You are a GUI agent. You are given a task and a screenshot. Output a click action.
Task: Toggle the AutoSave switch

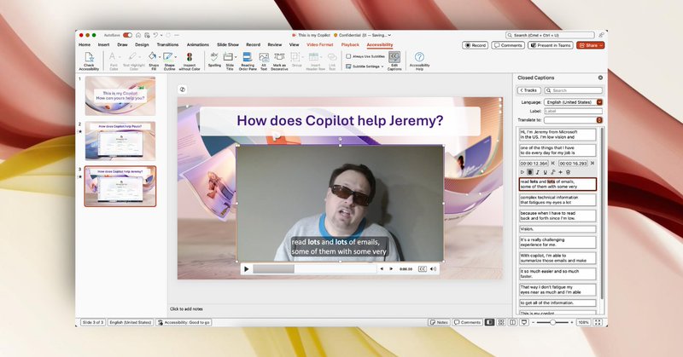point(127,35)
